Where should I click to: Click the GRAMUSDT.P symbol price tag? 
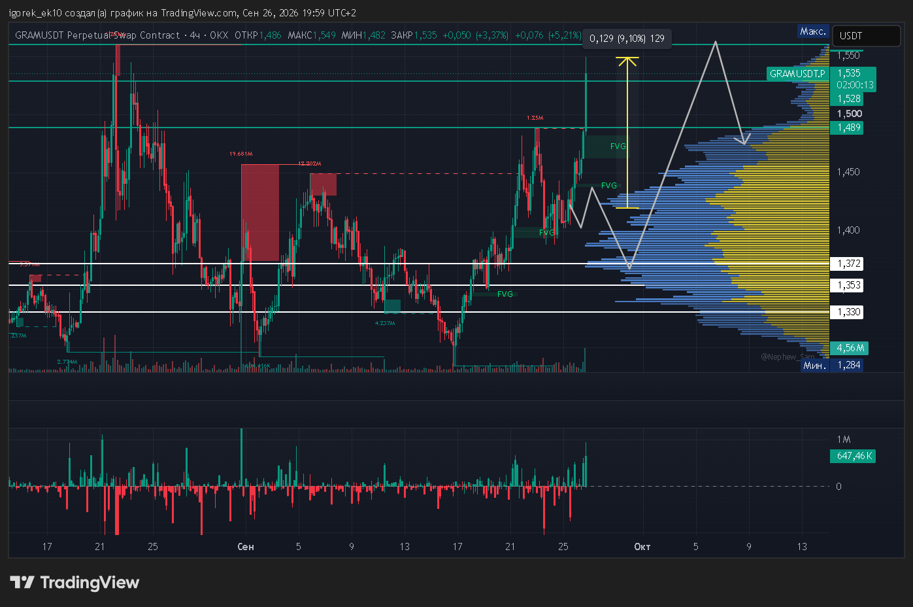[797, 73]
